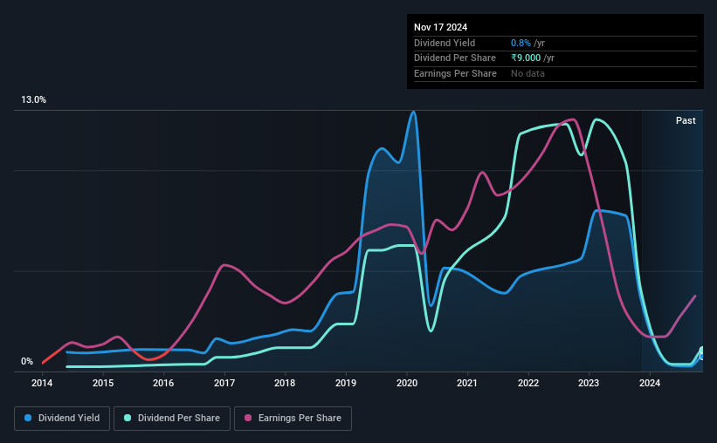The height and width of the screenshot is (443, 717).
Task: Click the blue dividend yield peak near 2020
Action: pos(413,112)
